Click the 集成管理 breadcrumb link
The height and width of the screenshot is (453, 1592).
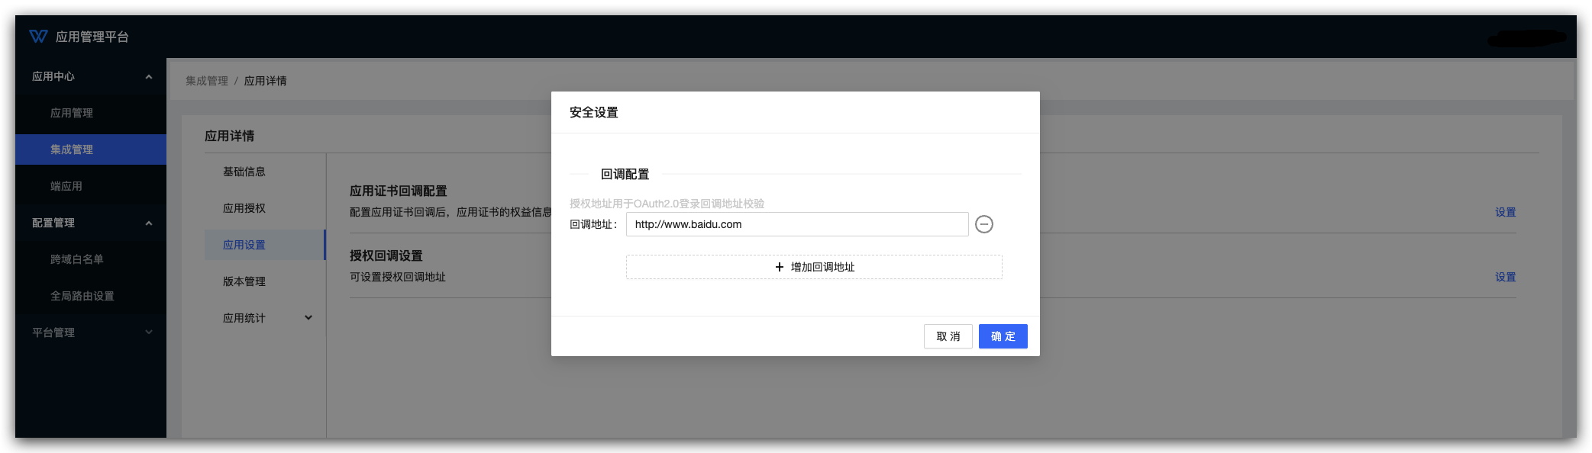tap(207, 81)
